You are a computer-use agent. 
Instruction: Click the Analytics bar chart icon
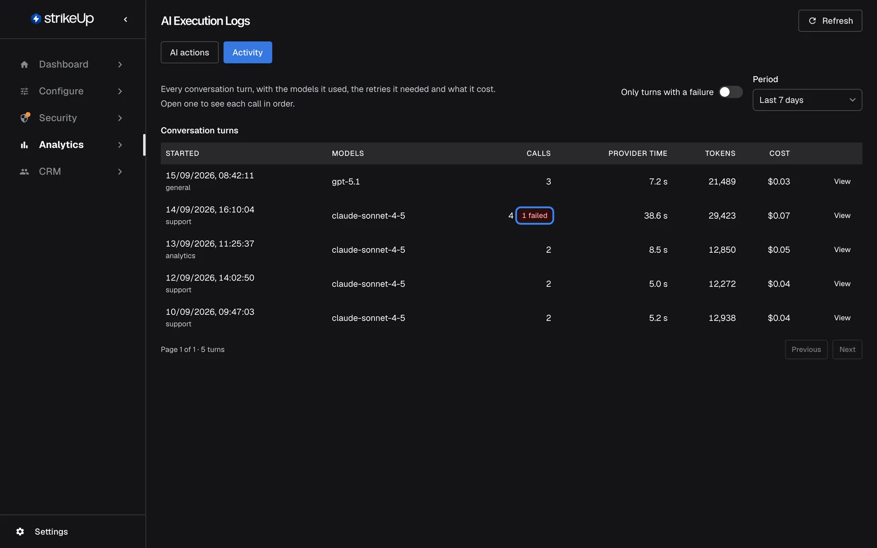tap(24, 145)
